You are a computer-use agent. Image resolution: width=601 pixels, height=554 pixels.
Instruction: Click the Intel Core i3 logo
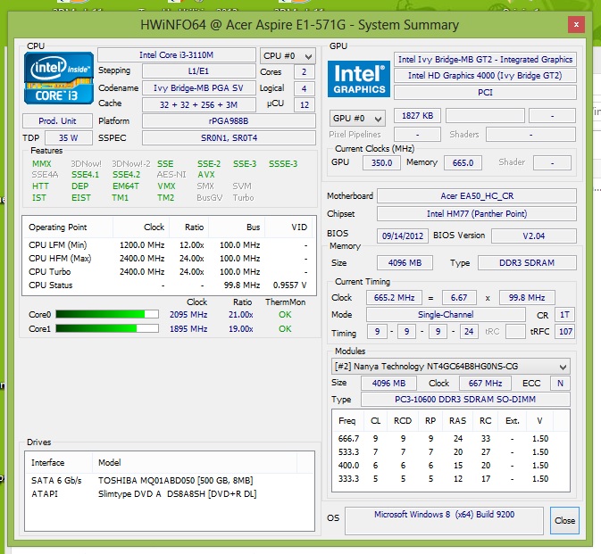(x=59, y=79)
